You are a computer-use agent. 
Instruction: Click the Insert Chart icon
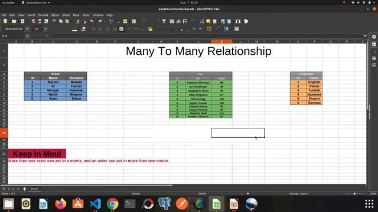[x=178, y=21]
